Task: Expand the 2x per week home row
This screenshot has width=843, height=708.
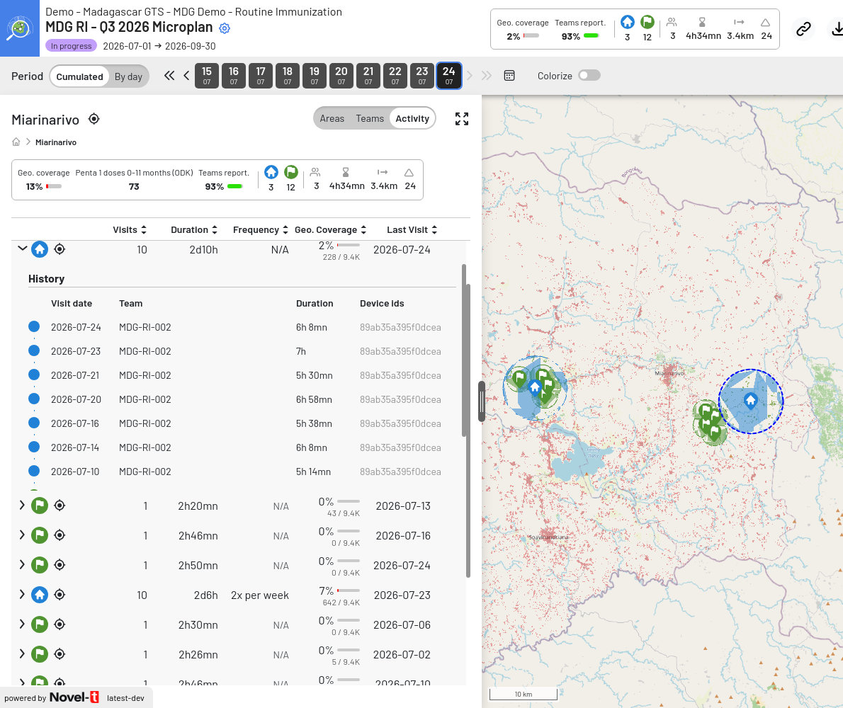Action: (22, 594)
